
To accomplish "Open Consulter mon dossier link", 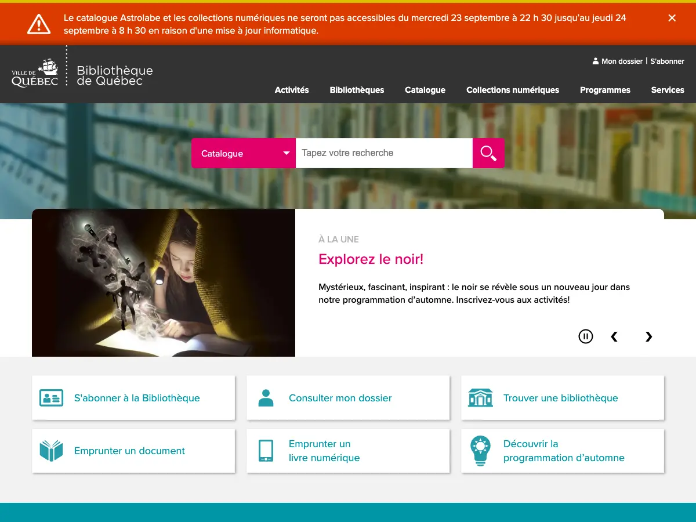I will pyautogui.click(x=340, y=398).
